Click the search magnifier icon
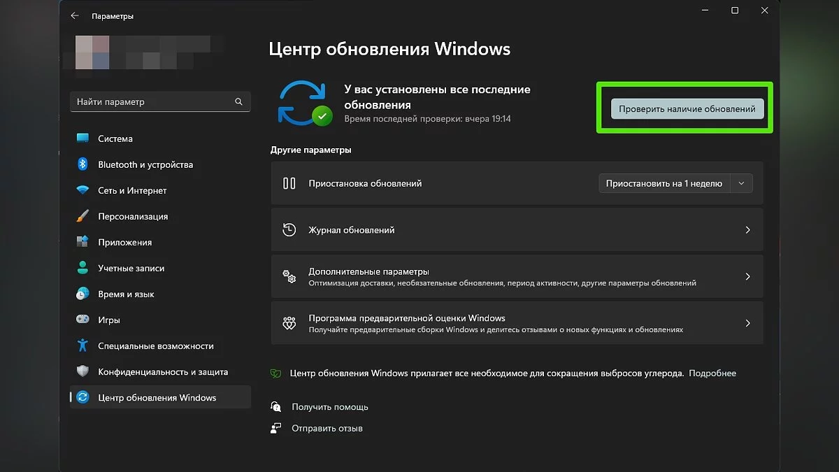Screen dimensions: 839x472 pos(239,101)
